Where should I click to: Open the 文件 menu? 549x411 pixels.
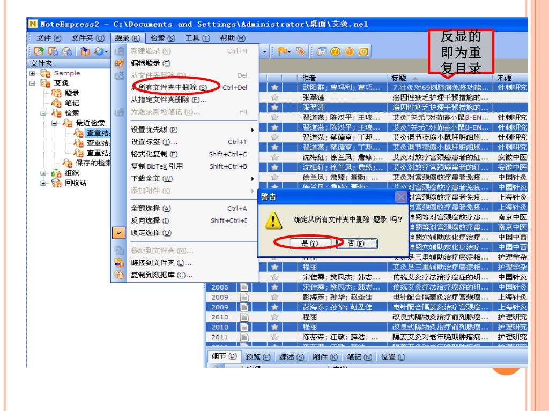point(49,38)
